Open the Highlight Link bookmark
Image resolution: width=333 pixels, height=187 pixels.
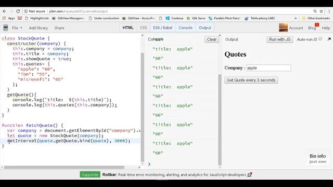(37, 18)
